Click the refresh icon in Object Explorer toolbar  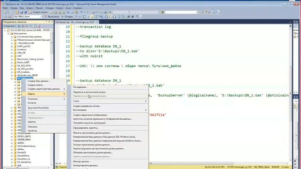tap(34, 26)
